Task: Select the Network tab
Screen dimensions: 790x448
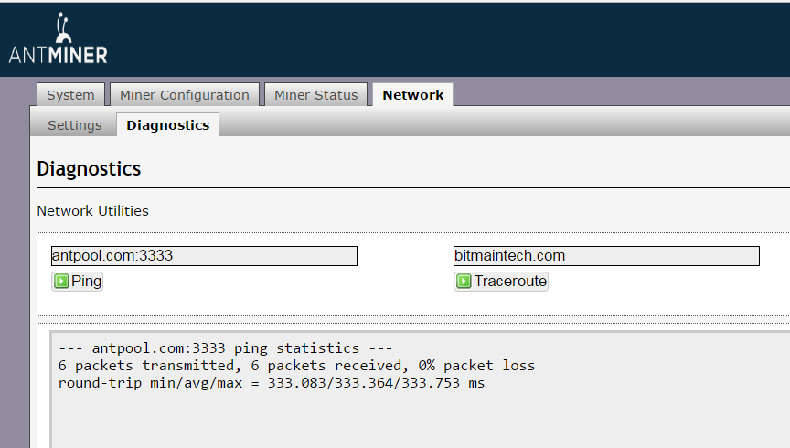Action: (x=413, y=95)
